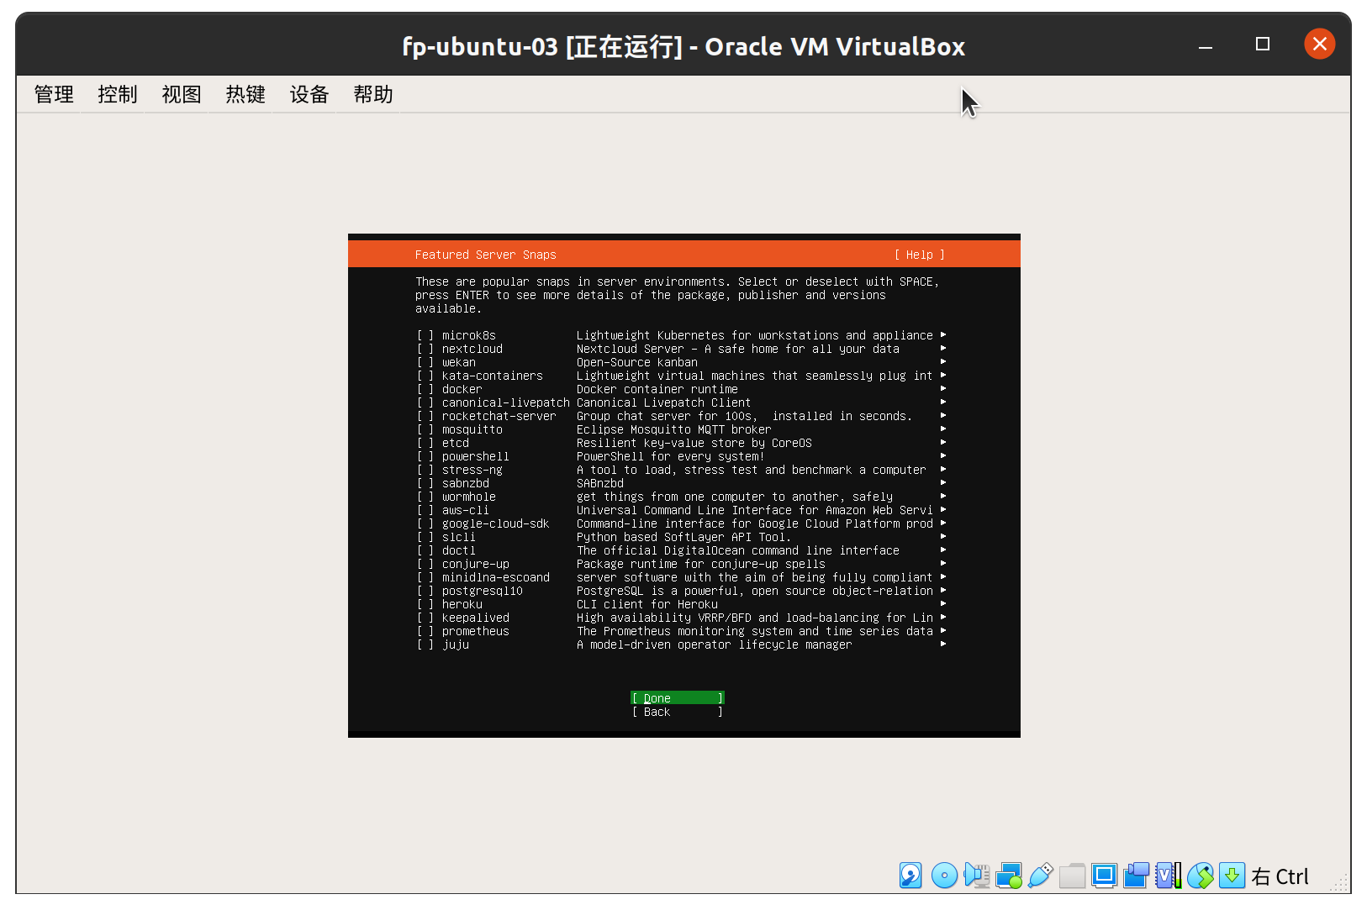Toggle the etcd snap checkbox
The width and height of the screenshot is (1367, 910).
click(x=425, y=443)
